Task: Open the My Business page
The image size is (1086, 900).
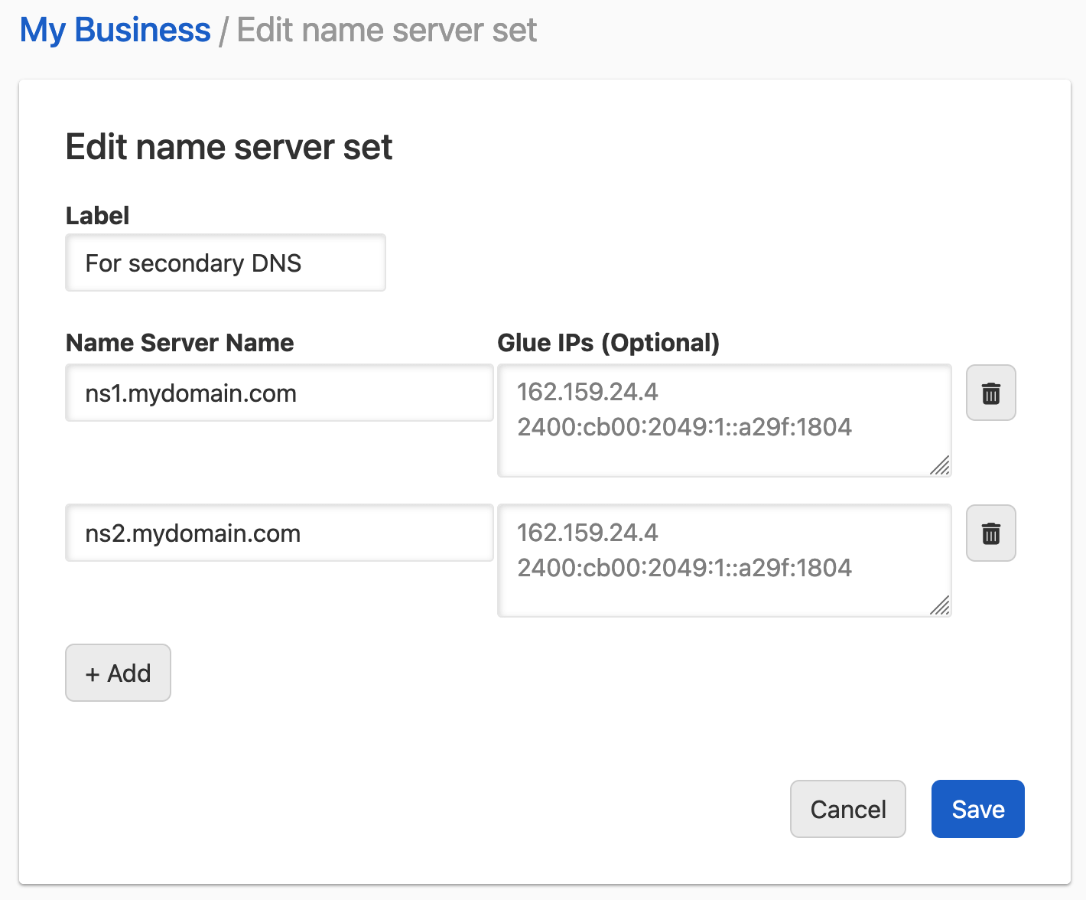Action: click(115, 29)
